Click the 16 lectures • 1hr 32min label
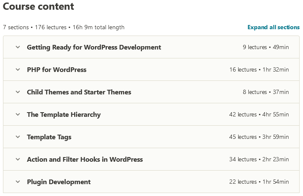Viewport: 303px width, 196px height. (259, 70)
